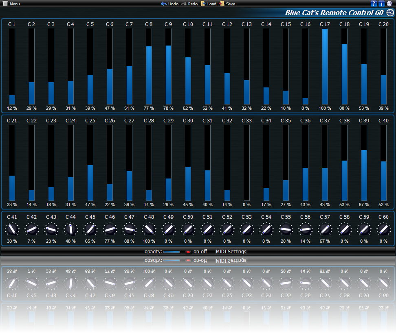Click the C 47 knob
Viewport: 396px width, 333px height.
click(x=129, y=229)
